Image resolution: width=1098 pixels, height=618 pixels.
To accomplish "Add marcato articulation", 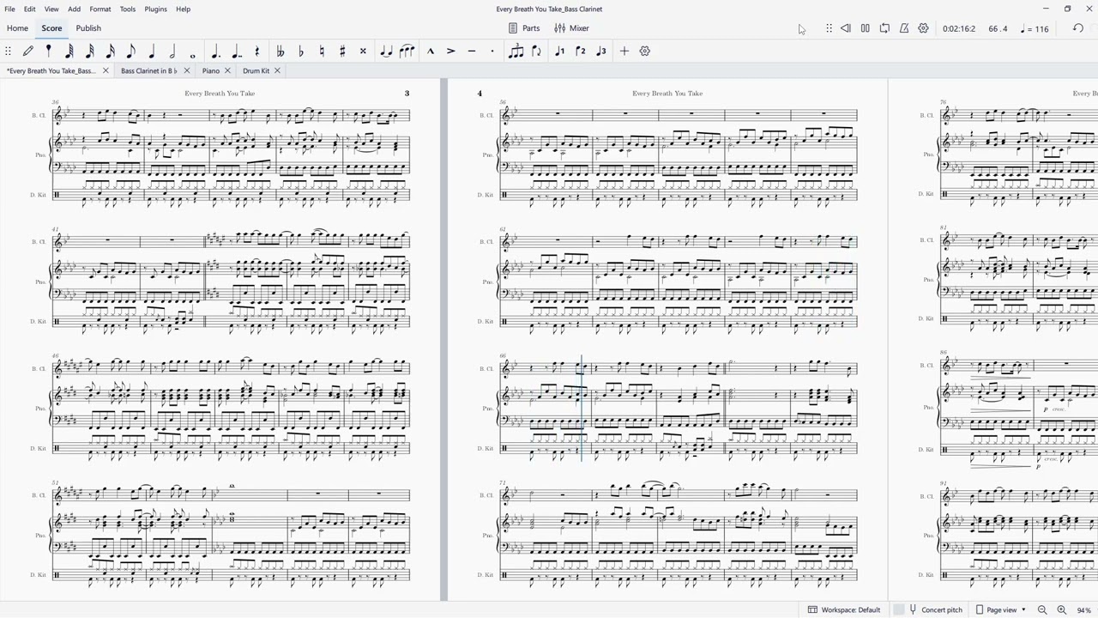I will [x=431, y=51].
